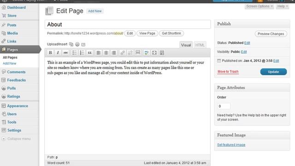Open the Tools menu
295x166 pixels.
tap(12, 122)
